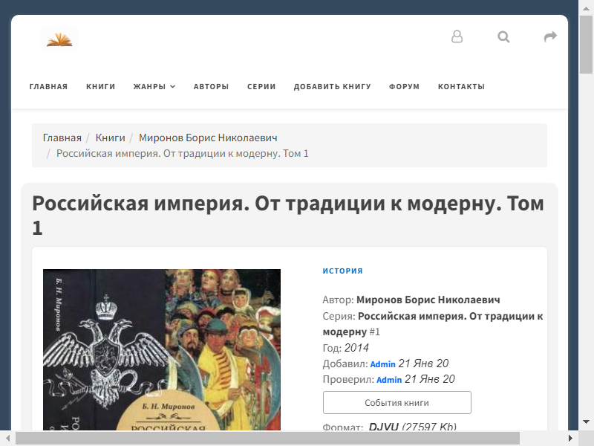
Task: Open the Форум page
Action: (x=404, y=87)
